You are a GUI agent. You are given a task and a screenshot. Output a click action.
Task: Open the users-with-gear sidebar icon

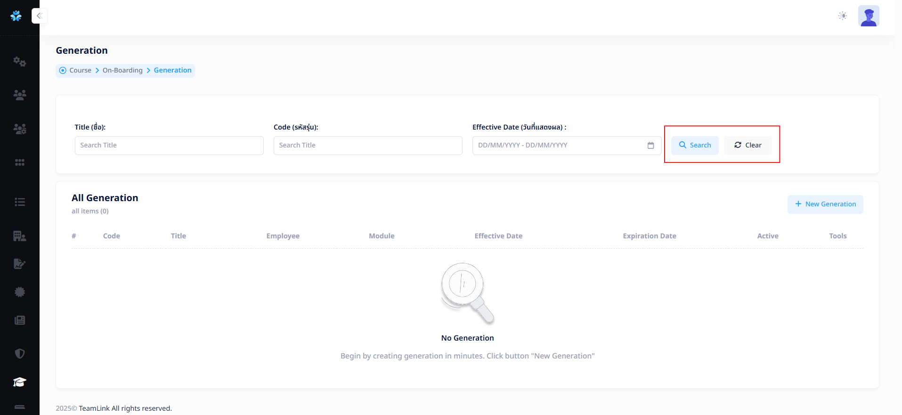[x=19, y=129]
